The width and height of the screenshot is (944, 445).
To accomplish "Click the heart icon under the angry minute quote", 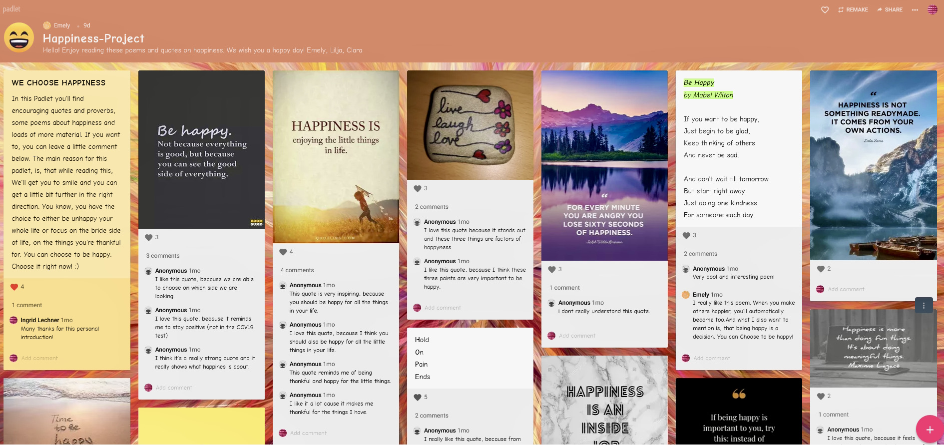I will [551, 269].
